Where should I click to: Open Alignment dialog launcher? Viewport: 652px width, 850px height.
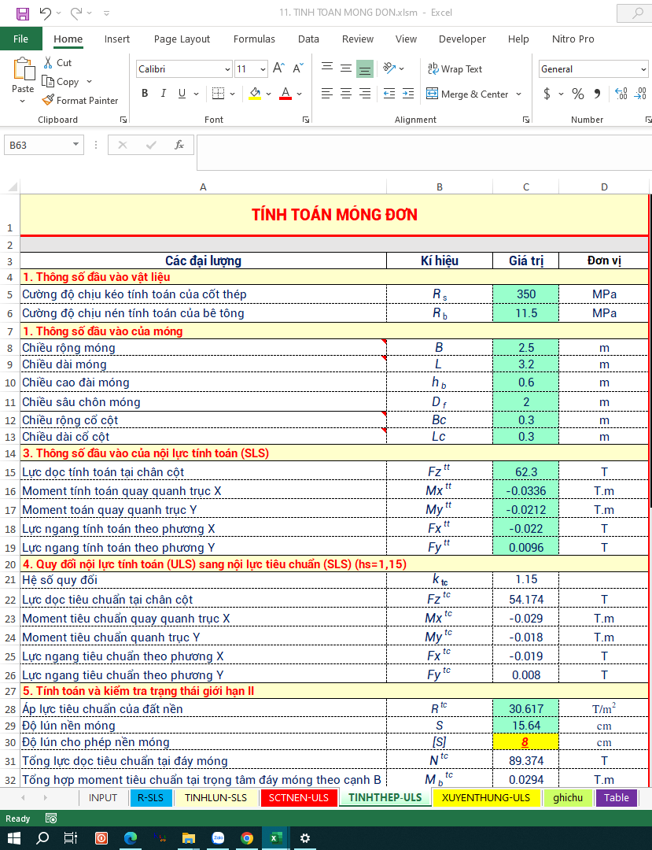click(526, 120)
